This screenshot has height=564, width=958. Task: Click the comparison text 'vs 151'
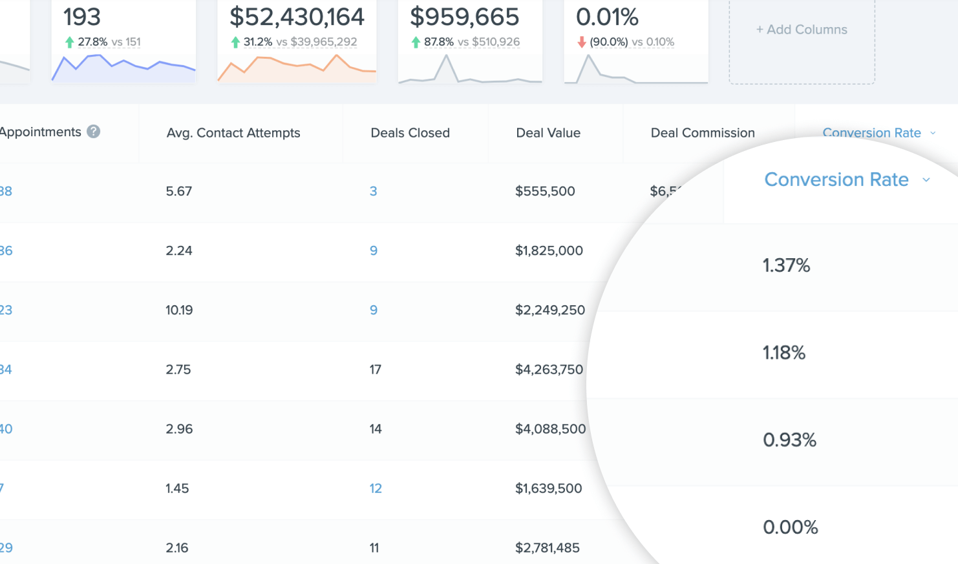pos(126,42)
